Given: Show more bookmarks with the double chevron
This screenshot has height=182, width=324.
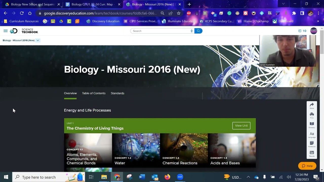Looking at the screenshot, I should point(318,21).
